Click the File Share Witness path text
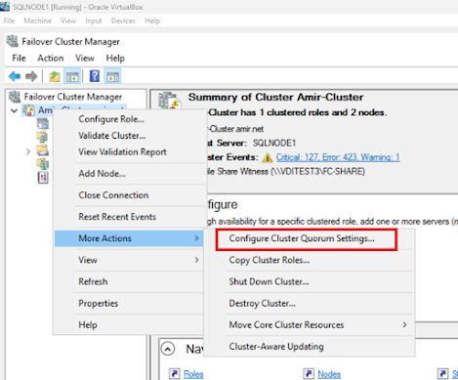 286,172
